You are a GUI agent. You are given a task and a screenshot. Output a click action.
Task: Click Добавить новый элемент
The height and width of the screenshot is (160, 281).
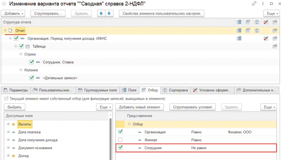(140, 107)
